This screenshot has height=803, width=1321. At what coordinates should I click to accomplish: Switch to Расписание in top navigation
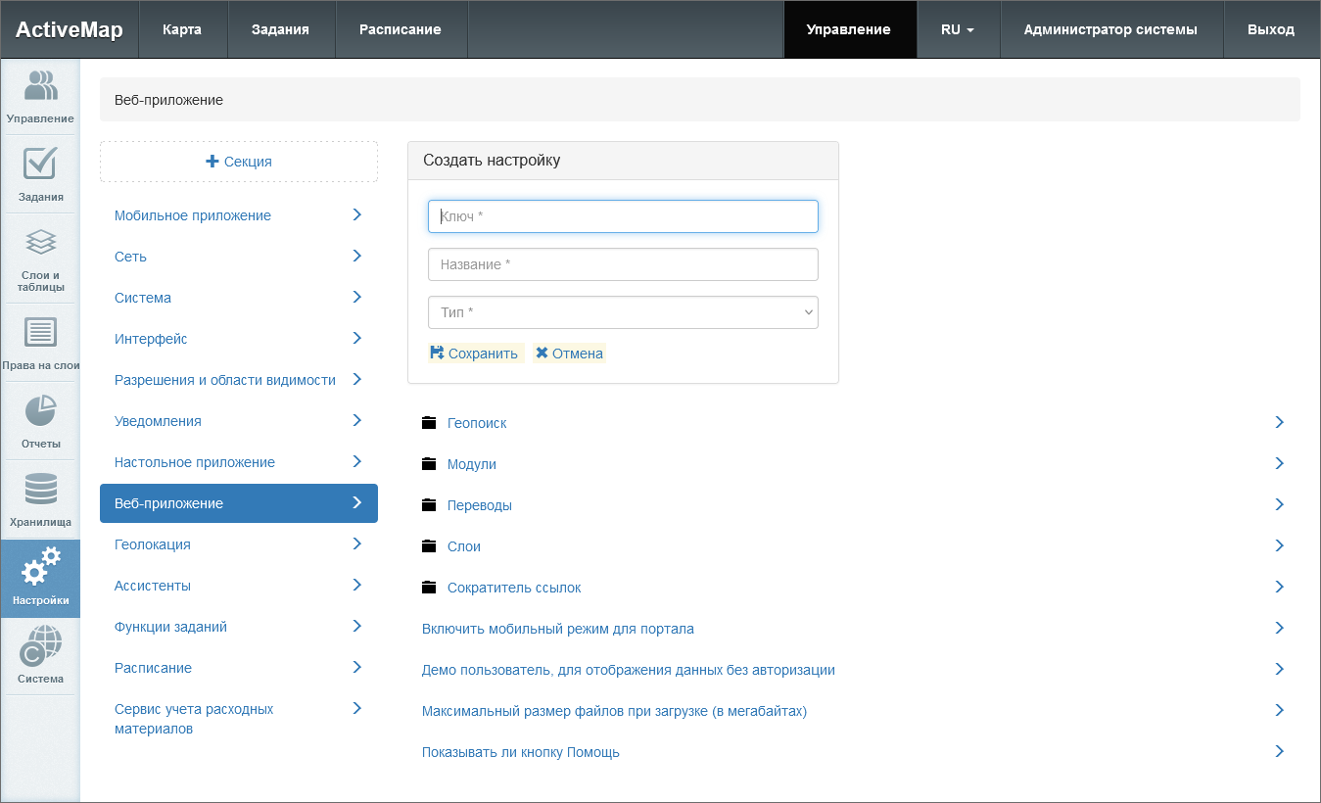(400, 29)
